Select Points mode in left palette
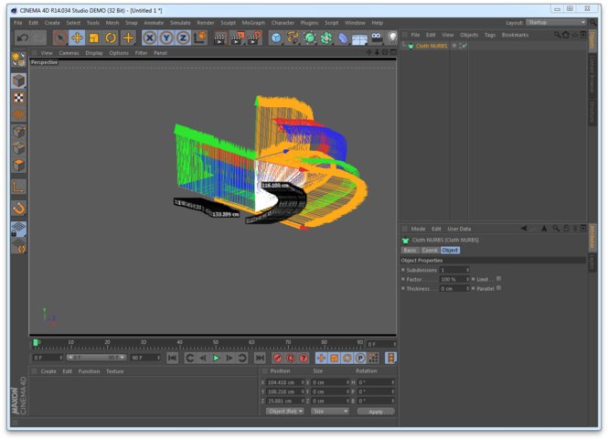 point(18,132)
